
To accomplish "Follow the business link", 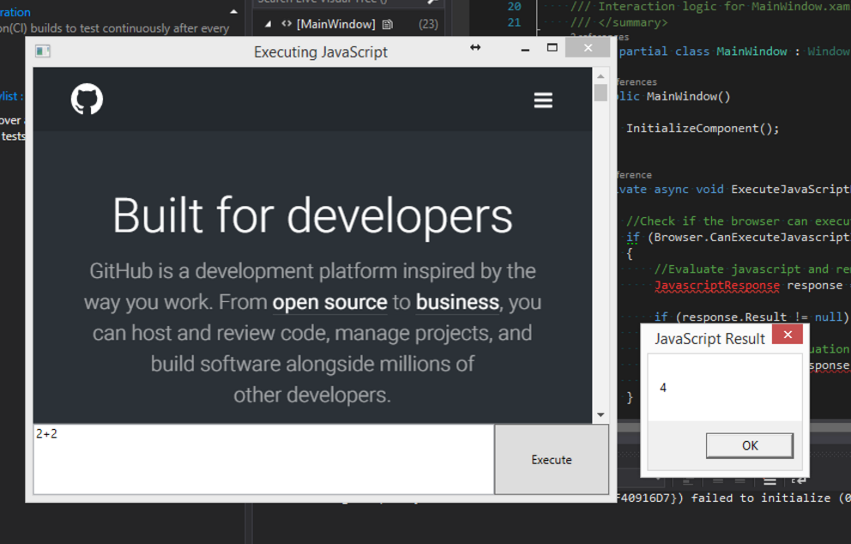I will pos(457,302).
